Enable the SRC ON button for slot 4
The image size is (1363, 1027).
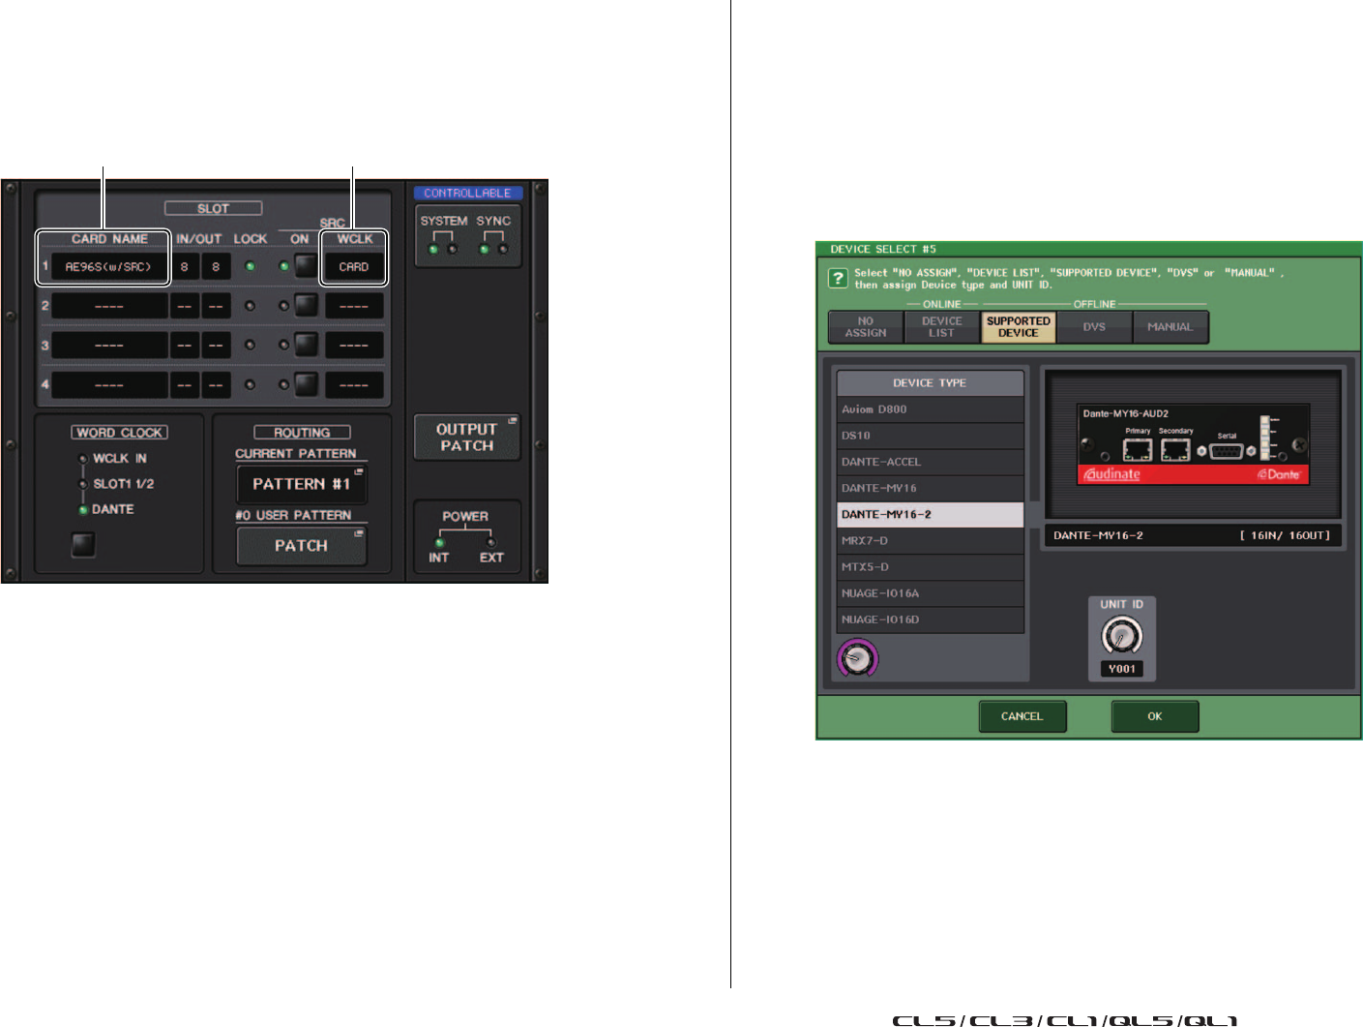[307, 384]
